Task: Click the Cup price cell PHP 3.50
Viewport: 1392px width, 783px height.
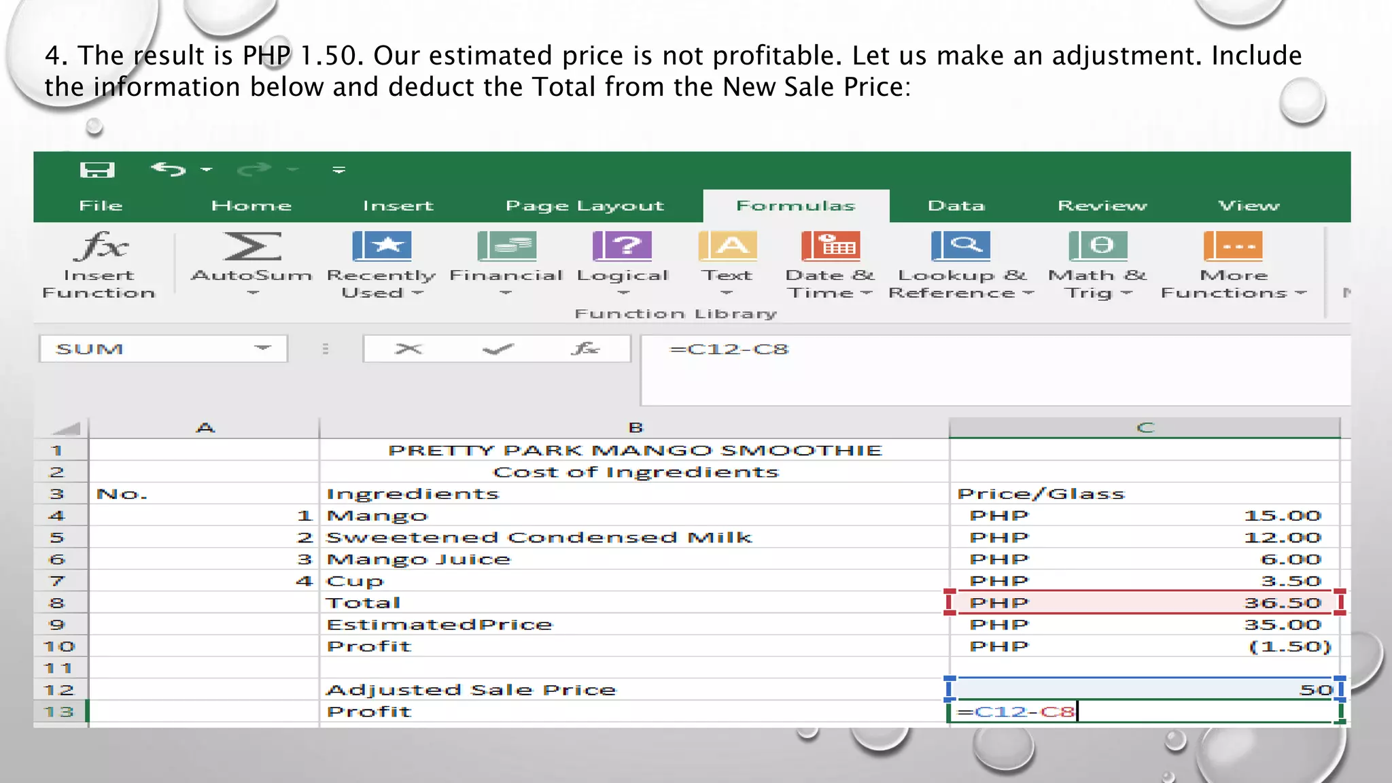Action: (1145, 580)
